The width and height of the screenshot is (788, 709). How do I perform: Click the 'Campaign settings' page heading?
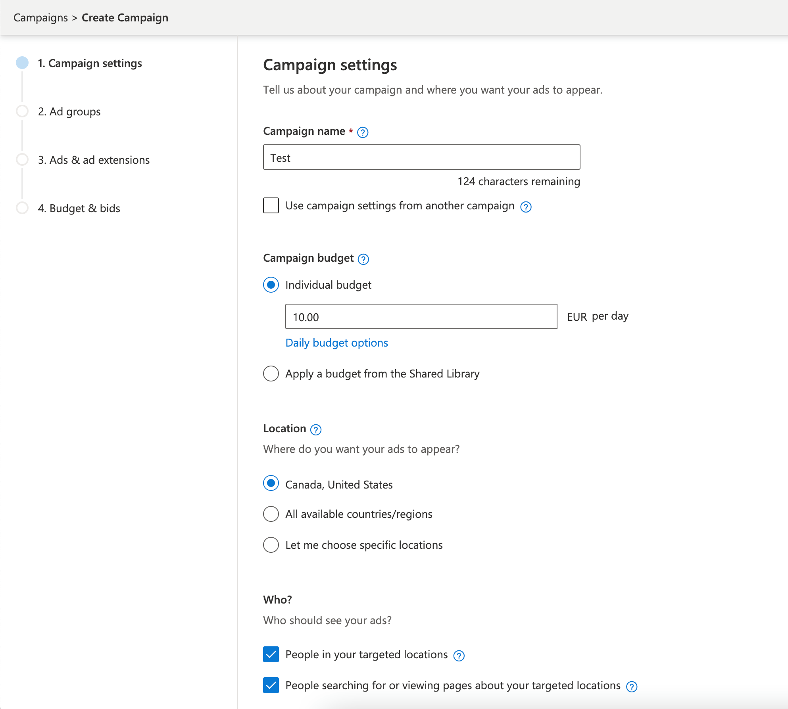tap(330, 65)
